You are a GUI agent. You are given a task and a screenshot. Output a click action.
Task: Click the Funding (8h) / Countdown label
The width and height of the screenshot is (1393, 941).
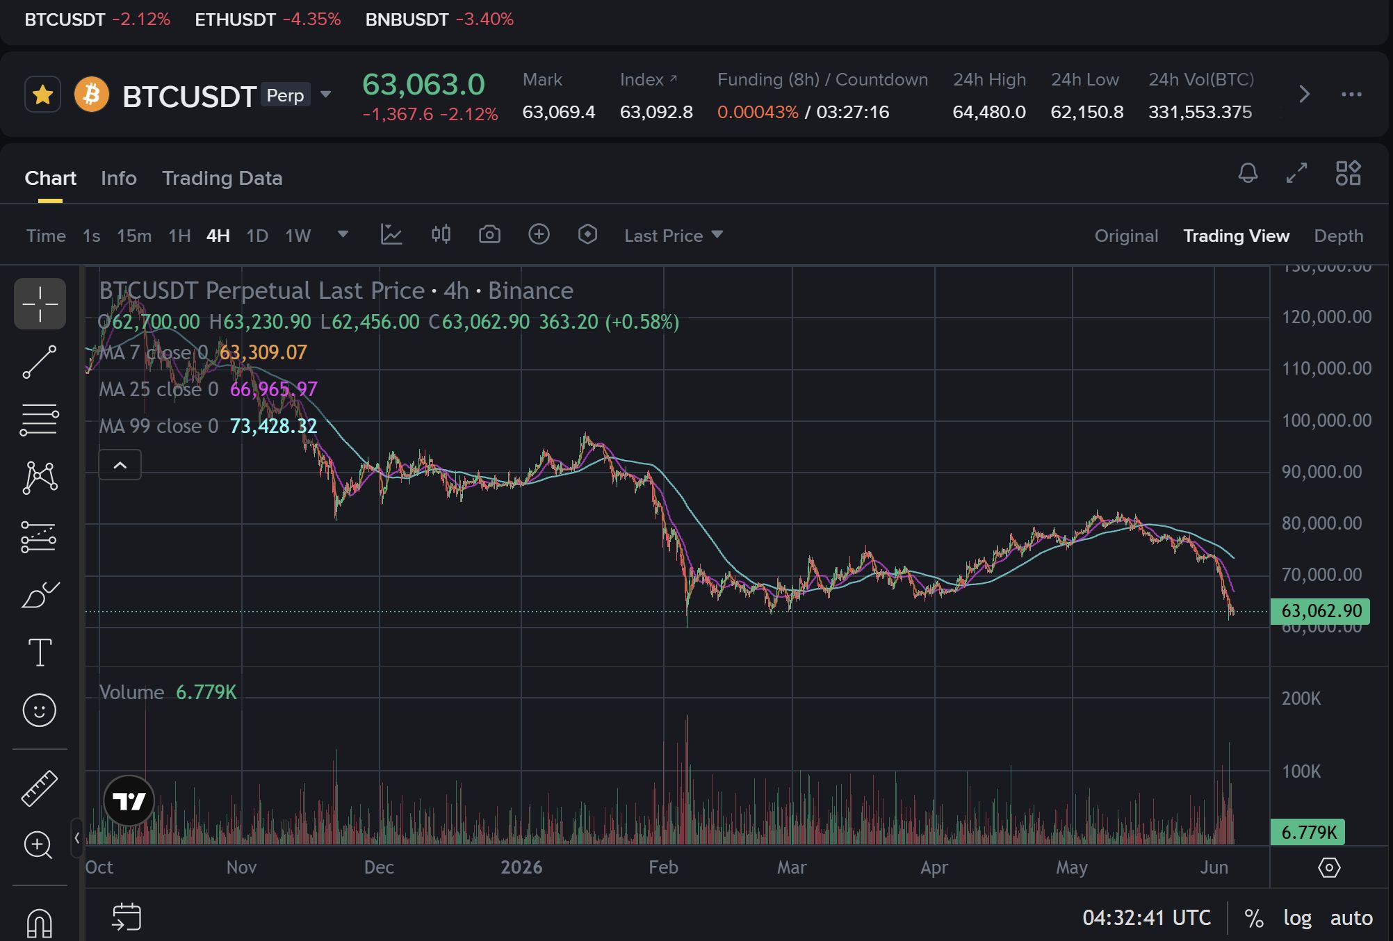pos(822,80)
